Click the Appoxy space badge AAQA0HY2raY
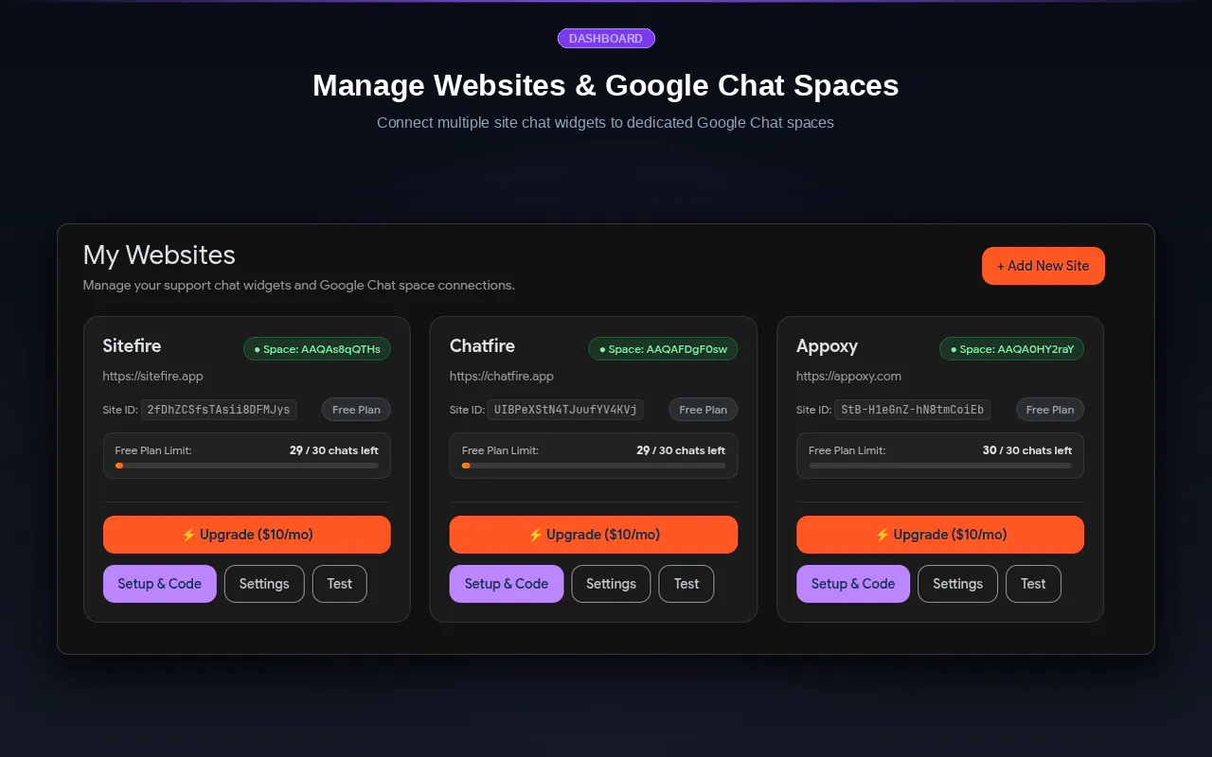 click(1011, 349)
